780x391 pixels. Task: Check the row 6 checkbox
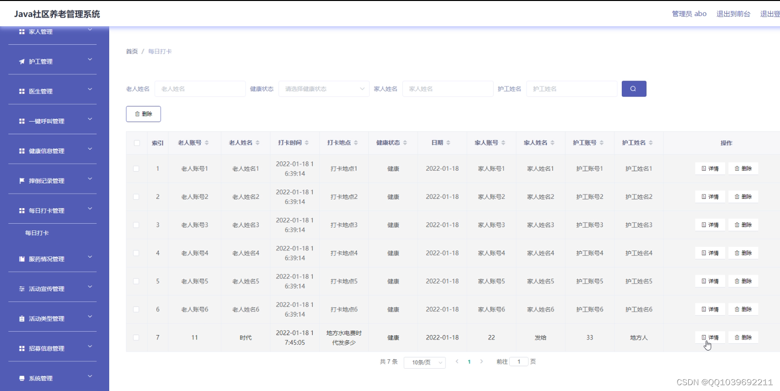(x=136, y=310)
